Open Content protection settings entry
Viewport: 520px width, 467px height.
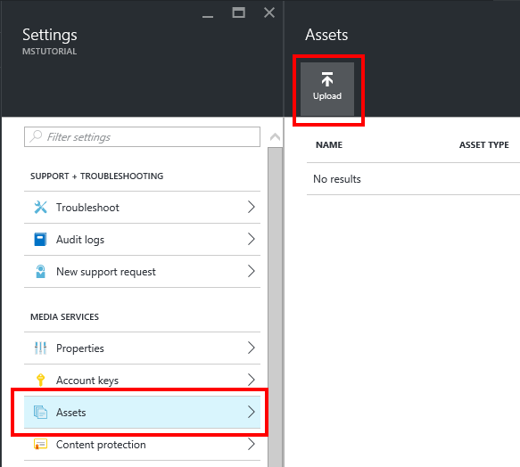[142, 444]
